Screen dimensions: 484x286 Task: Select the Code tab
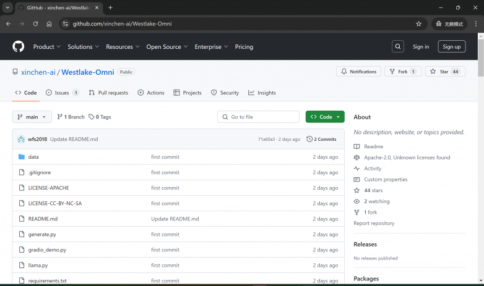[26, 93]
